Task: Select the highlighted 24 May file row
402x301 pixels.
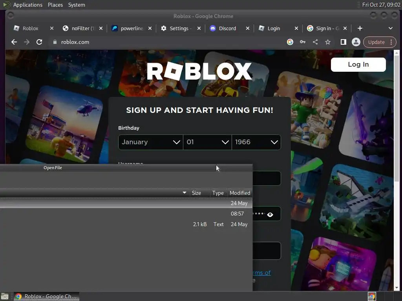Action: 126,203
